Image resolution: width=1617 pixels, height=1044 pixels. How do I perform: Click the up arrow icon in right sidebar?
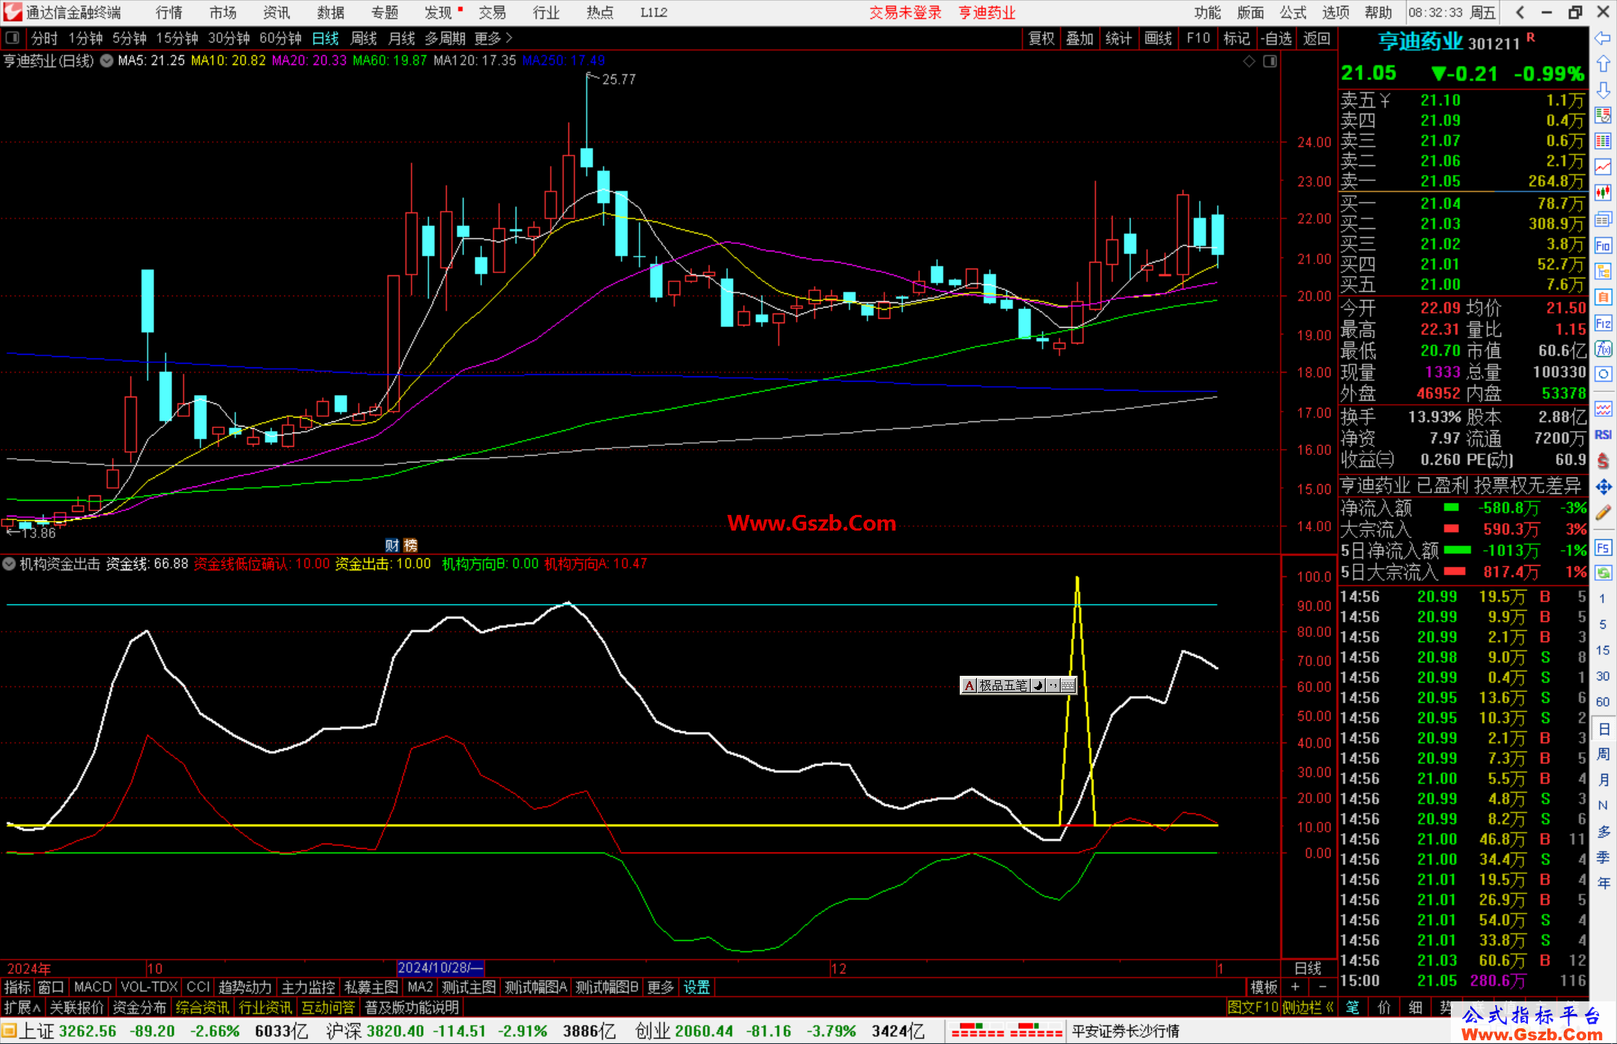tap(1603, 64)
